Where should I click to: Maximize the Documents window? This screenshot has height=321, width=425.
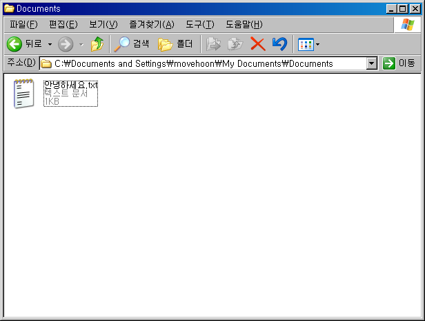pos(403,9)
